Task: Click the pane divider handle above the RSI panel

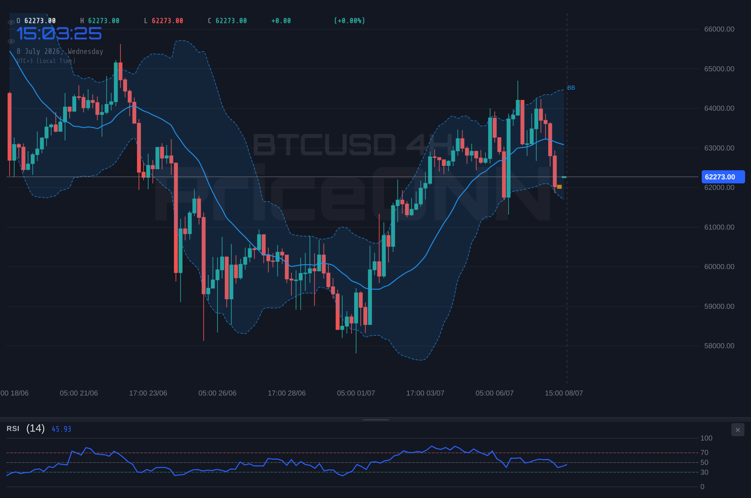Action: tap(375, 419)
